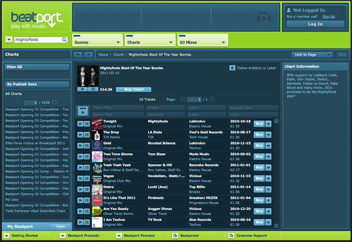This screenshot has height=242, width=352.
Task: Queue the Gold track
Action: [87, 146]
